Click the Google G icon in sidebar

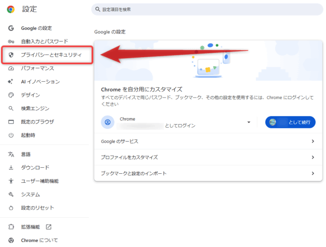(x=11, y=28)
